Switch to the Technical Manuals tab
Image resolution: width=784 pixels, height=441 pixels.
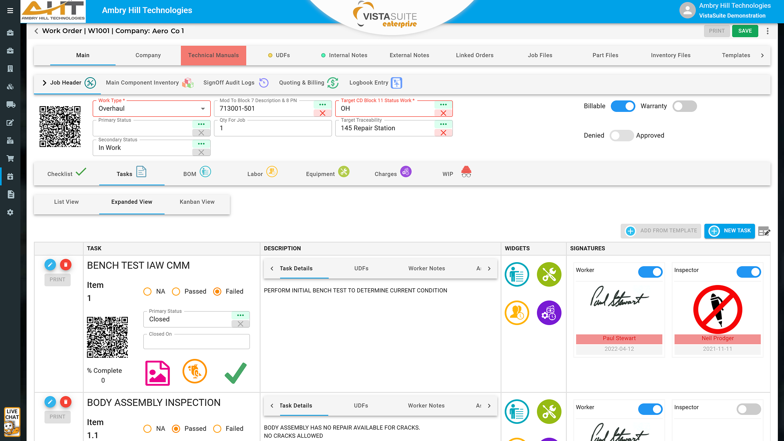coord(213,56)
